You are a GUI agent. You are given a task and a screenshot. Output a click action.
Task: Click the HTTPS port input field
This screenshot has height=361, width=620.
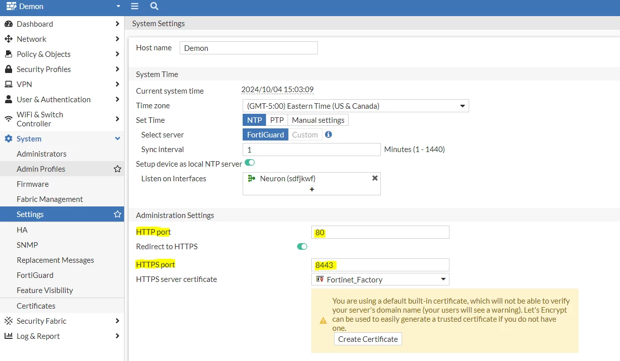(x=380, y=265)
